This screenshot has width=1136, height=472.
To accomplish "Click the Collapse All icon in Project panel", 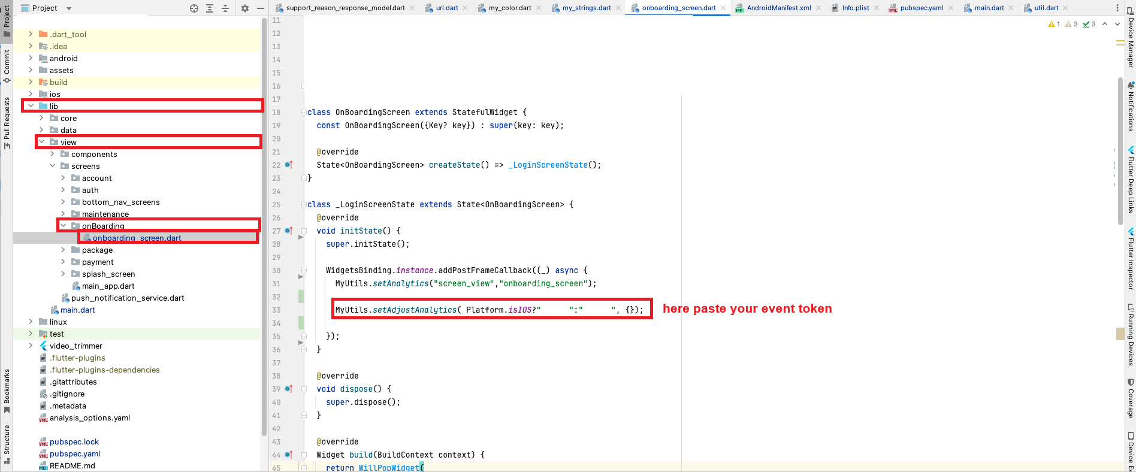I will [x=225, y=8].
